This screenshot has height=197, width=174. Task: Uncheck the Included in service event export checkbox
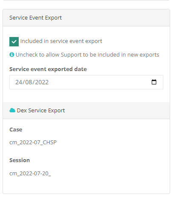[14, 42]
